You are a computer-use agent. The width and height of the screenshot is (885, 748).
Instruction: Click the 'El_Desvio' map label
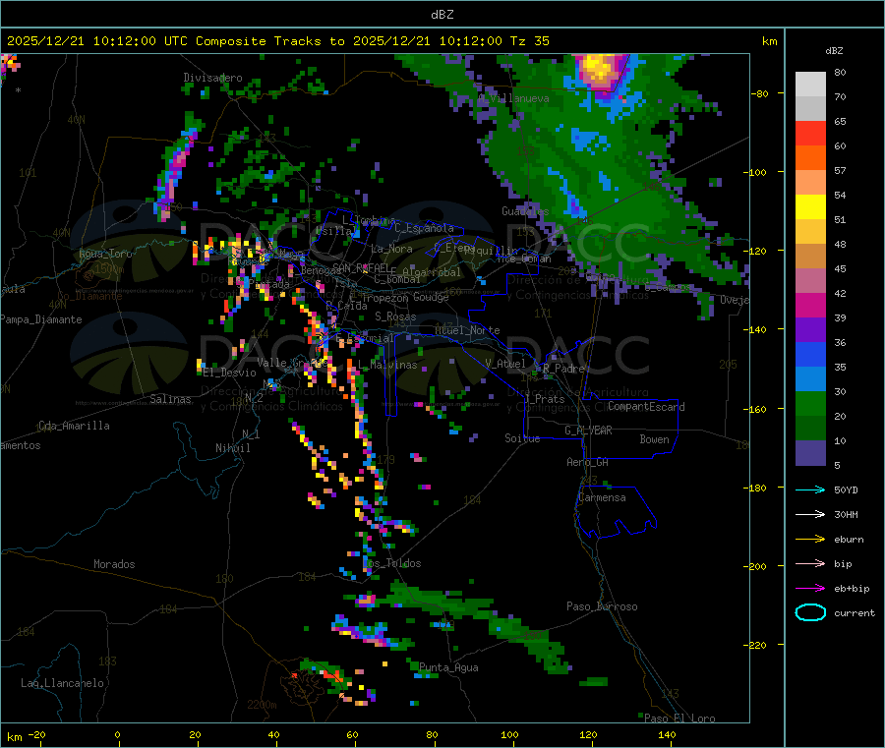point(229,373)
